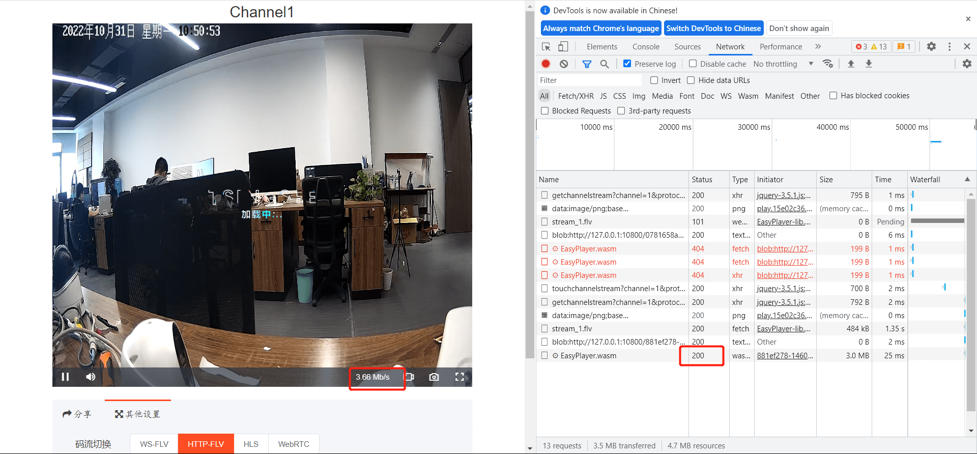Filter requests by Fetch/XHR
977x454 pixels.
pyautogui.click(x=576, y=96)
